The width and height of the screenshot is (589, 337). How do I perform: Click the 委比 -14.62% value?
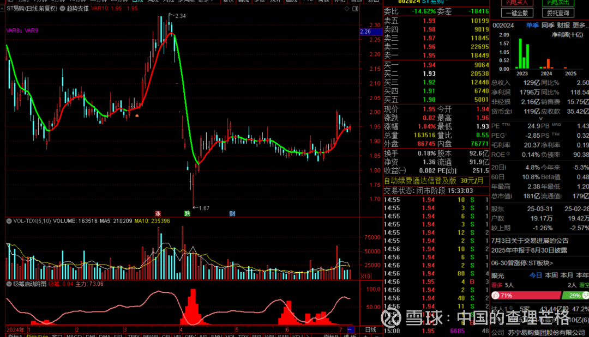[424, 11]
